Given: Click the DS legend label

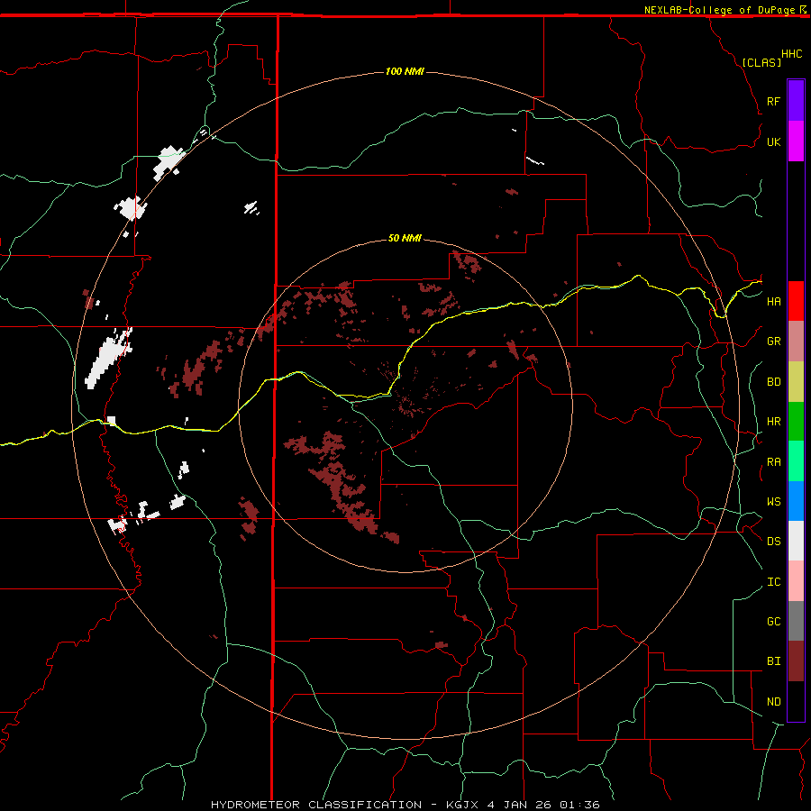Looking at the screenshot, I should coord(774,542).
